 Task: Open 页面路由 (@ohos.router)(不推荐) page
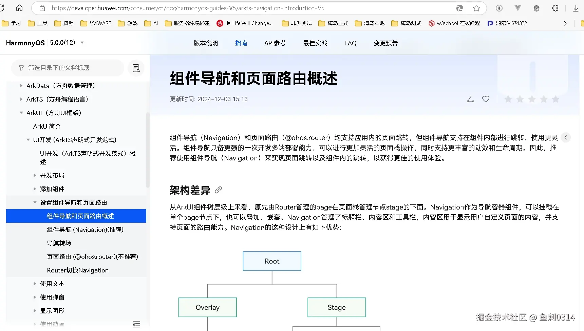click(x=92, y=257)
